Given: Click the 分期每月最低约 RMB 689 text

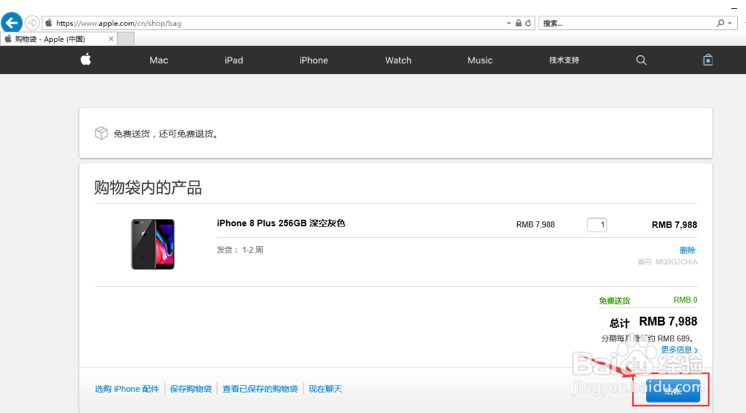Looking at the screenshot, I should (648, 338).
